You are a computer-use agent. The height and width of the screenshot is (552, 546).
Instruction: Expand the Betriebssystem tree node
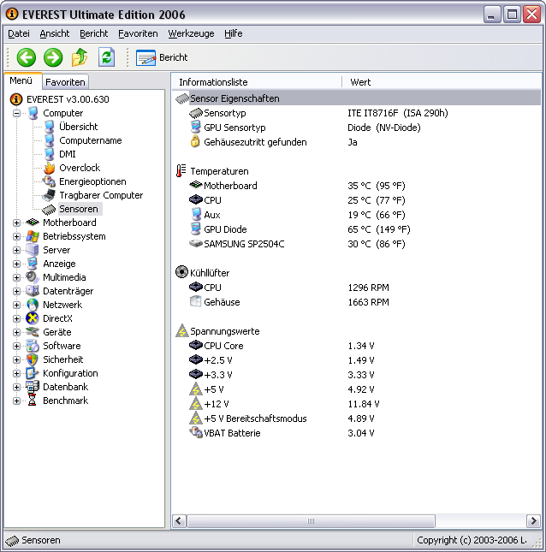tap(16, 236)
